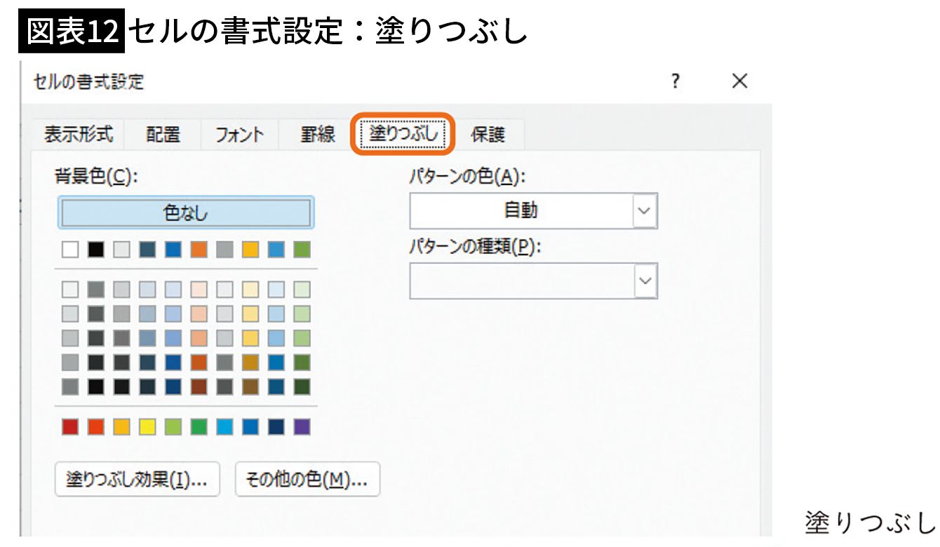Viewport: 940px width, 547px height.
Task: Pick the green theme color swatch
Action: [x=302, y=250]
